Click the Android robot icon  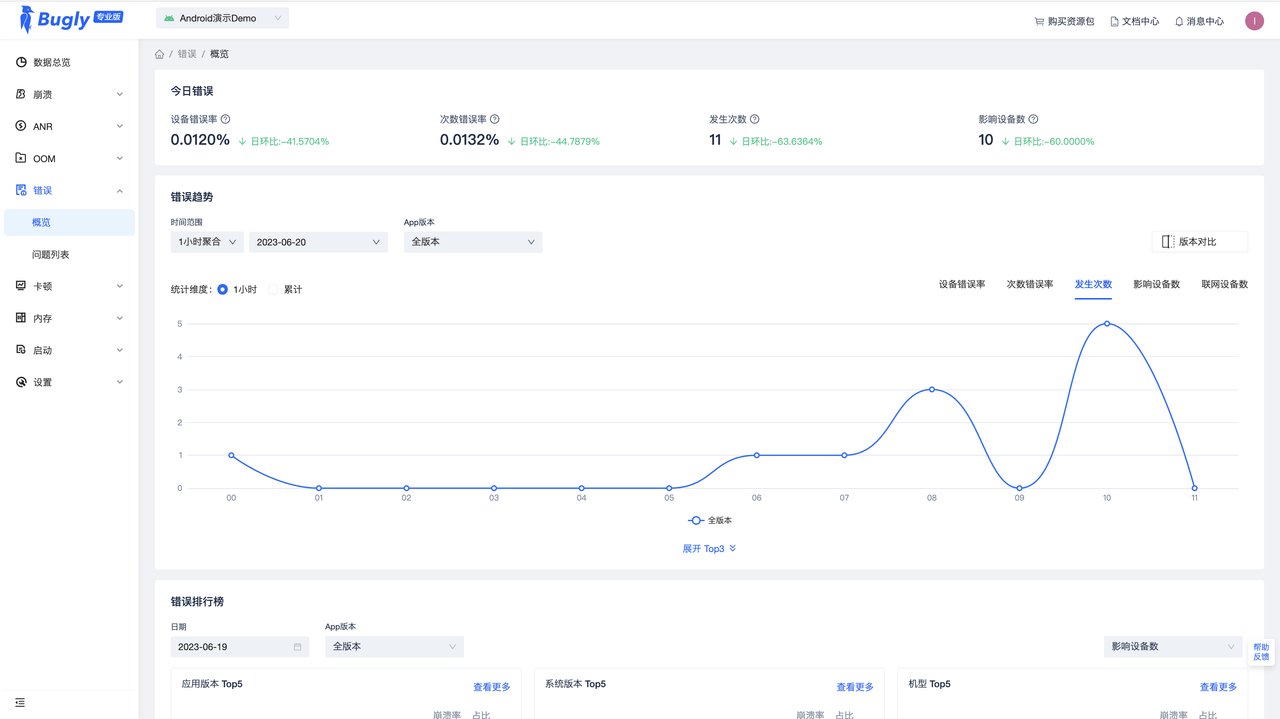(169, 19)
